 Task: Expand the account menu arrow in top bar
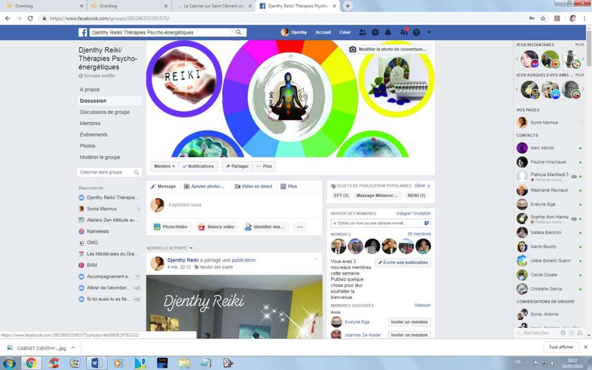click(429, 33)
